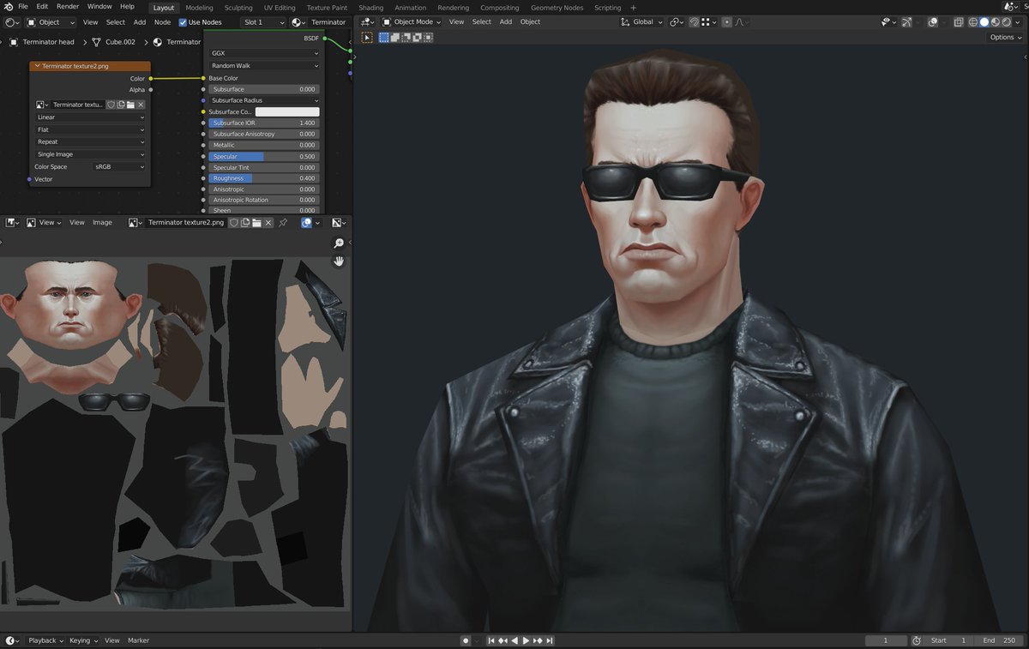Image resolution: width=1029 pixels, height=649 pixels.
Task: Open image file folder icon in the image editor header
Action: coord(256,223)
